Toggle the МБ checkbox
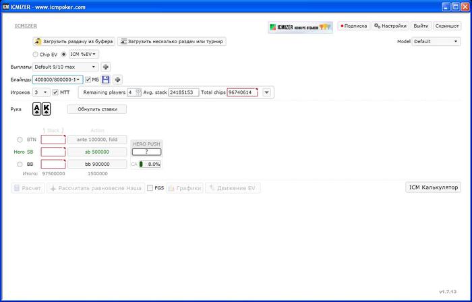 (x=88, y=80)
